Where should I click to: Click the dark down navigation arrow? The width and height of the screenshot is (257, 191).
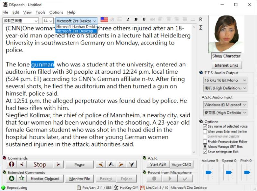pos(131,164)
